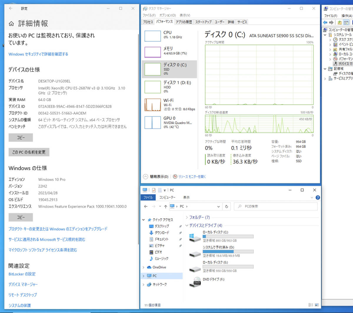The height and width of the screenshot is (313, 353).
Task: Open ピクチャ in quick access
Action: [159, 246]
